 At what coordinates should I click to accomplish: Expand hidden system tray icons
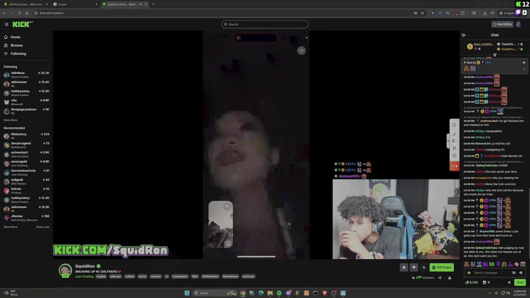point(490,293)
